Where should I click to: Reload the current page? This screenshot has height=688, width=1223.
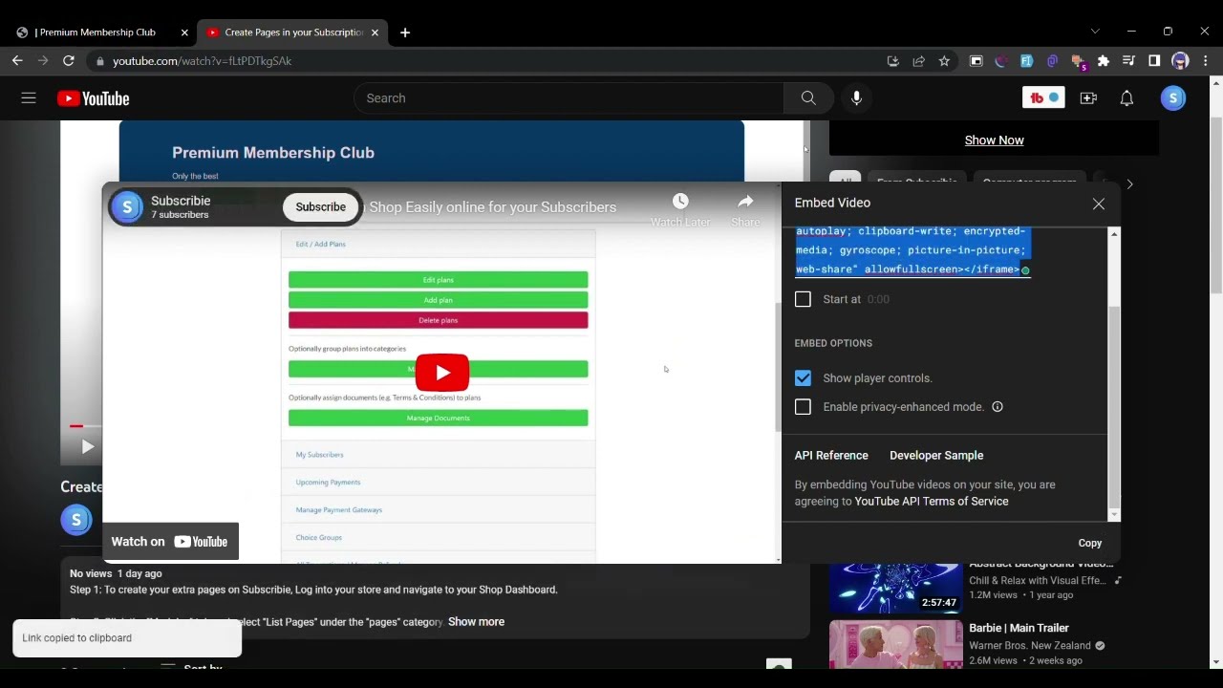[x=68, y=61]
